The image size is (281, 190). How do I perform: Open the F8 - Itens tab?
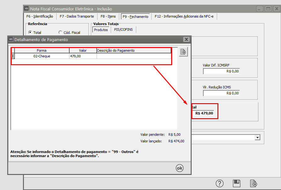coord(108,16)
